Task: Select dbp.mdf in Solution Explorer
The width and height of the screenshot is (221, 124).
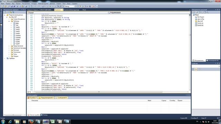Action: click(x=200, y=21)
